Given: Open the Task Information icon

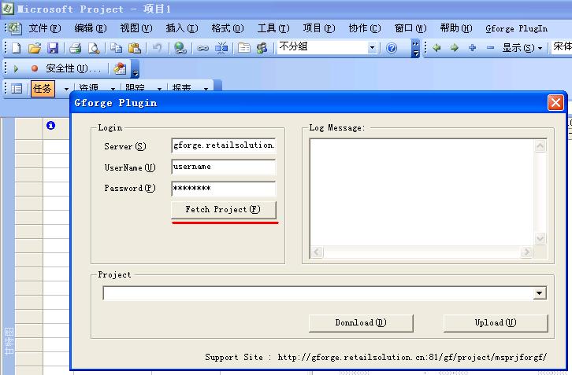Looking at the screenshot, I should (243, 48).
